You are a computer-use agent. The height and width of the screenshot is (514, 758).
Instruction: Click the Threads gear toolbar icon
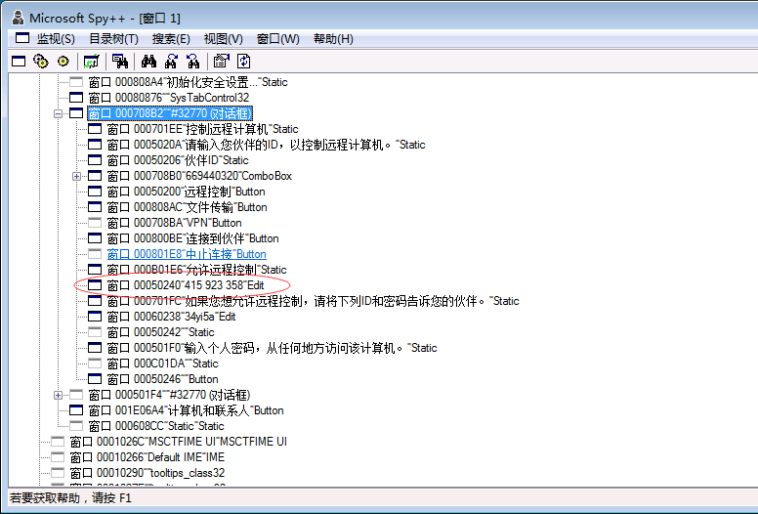[x=63, y=62]
